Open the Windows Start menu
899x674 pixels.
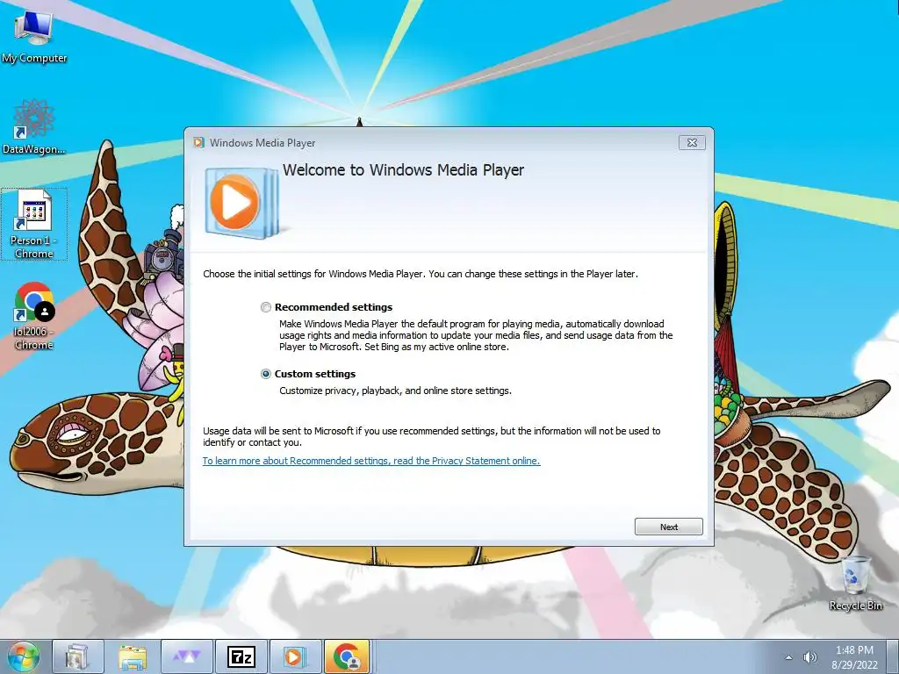pos(24,656)
